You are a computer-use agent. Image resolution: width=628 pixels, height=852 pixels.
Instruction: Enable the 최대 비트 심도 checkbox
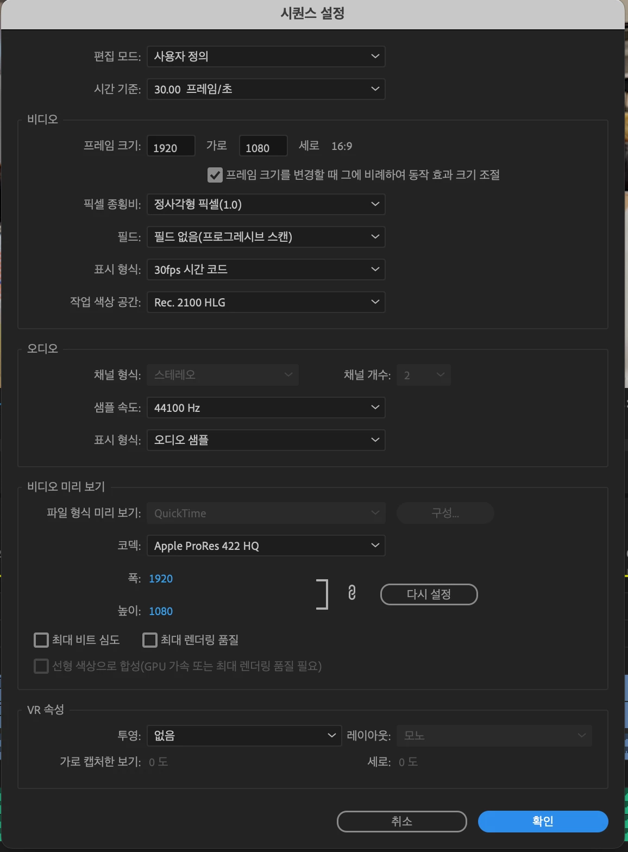point(41,640)
